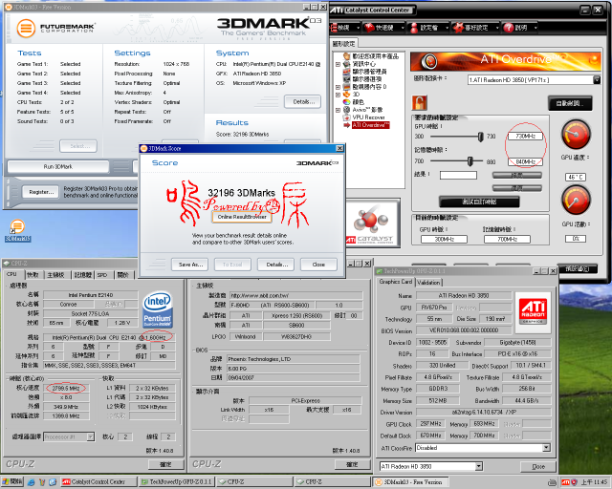
Task: Click Save As... in the Score dialog
Action: (x=190, y=265)
